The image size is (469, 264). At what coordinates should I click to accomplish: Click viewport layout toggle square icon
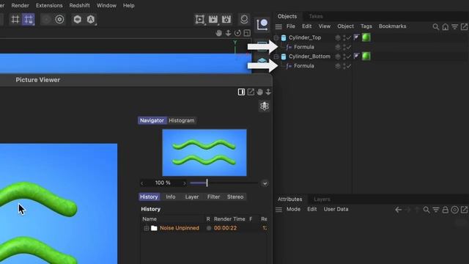coord(247,33)
